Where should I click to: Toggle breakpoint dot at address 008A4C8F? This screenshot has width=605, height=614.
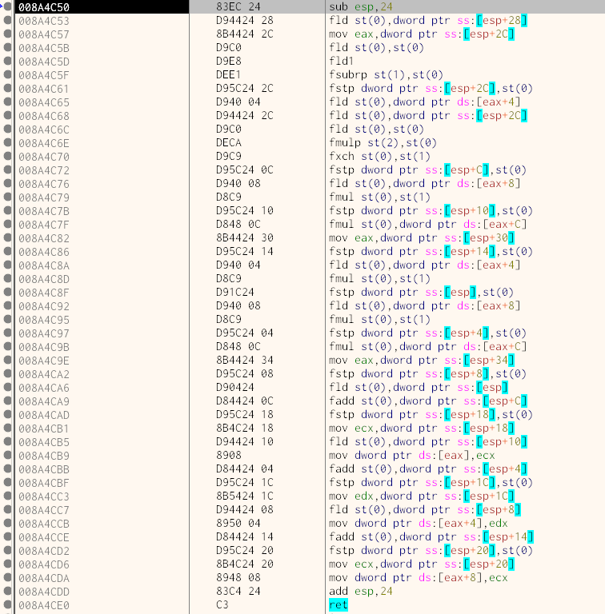coord(7,292)
